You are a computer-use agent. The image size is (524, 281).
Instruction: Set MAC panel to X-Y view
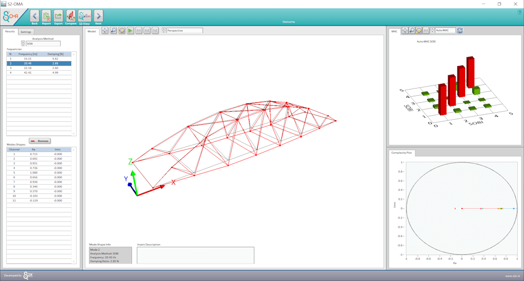pyautogui.click(x=426, y=30)
